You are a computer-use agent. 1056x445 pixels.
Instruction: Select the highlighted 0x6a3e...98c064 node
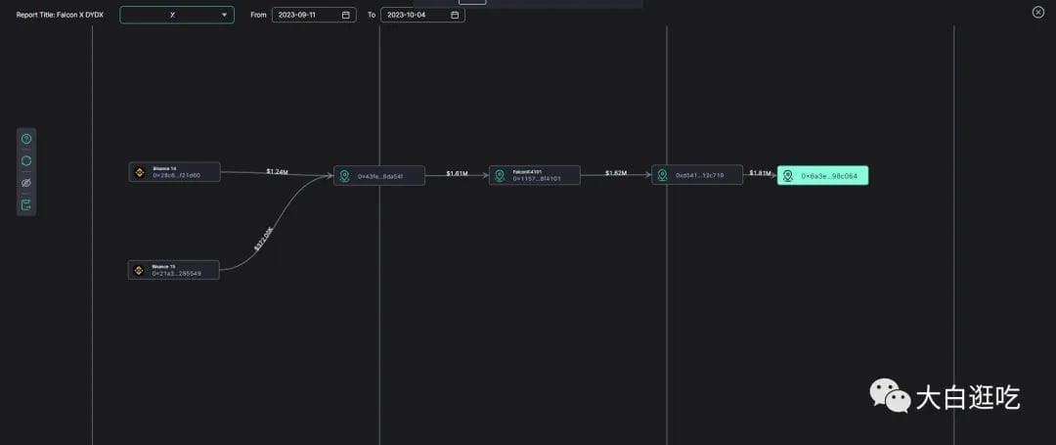[822, 176]
